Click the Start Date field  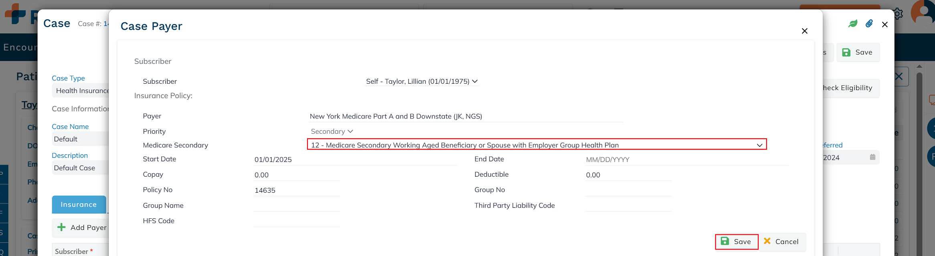pyautogui.click(x=354, y=159)
